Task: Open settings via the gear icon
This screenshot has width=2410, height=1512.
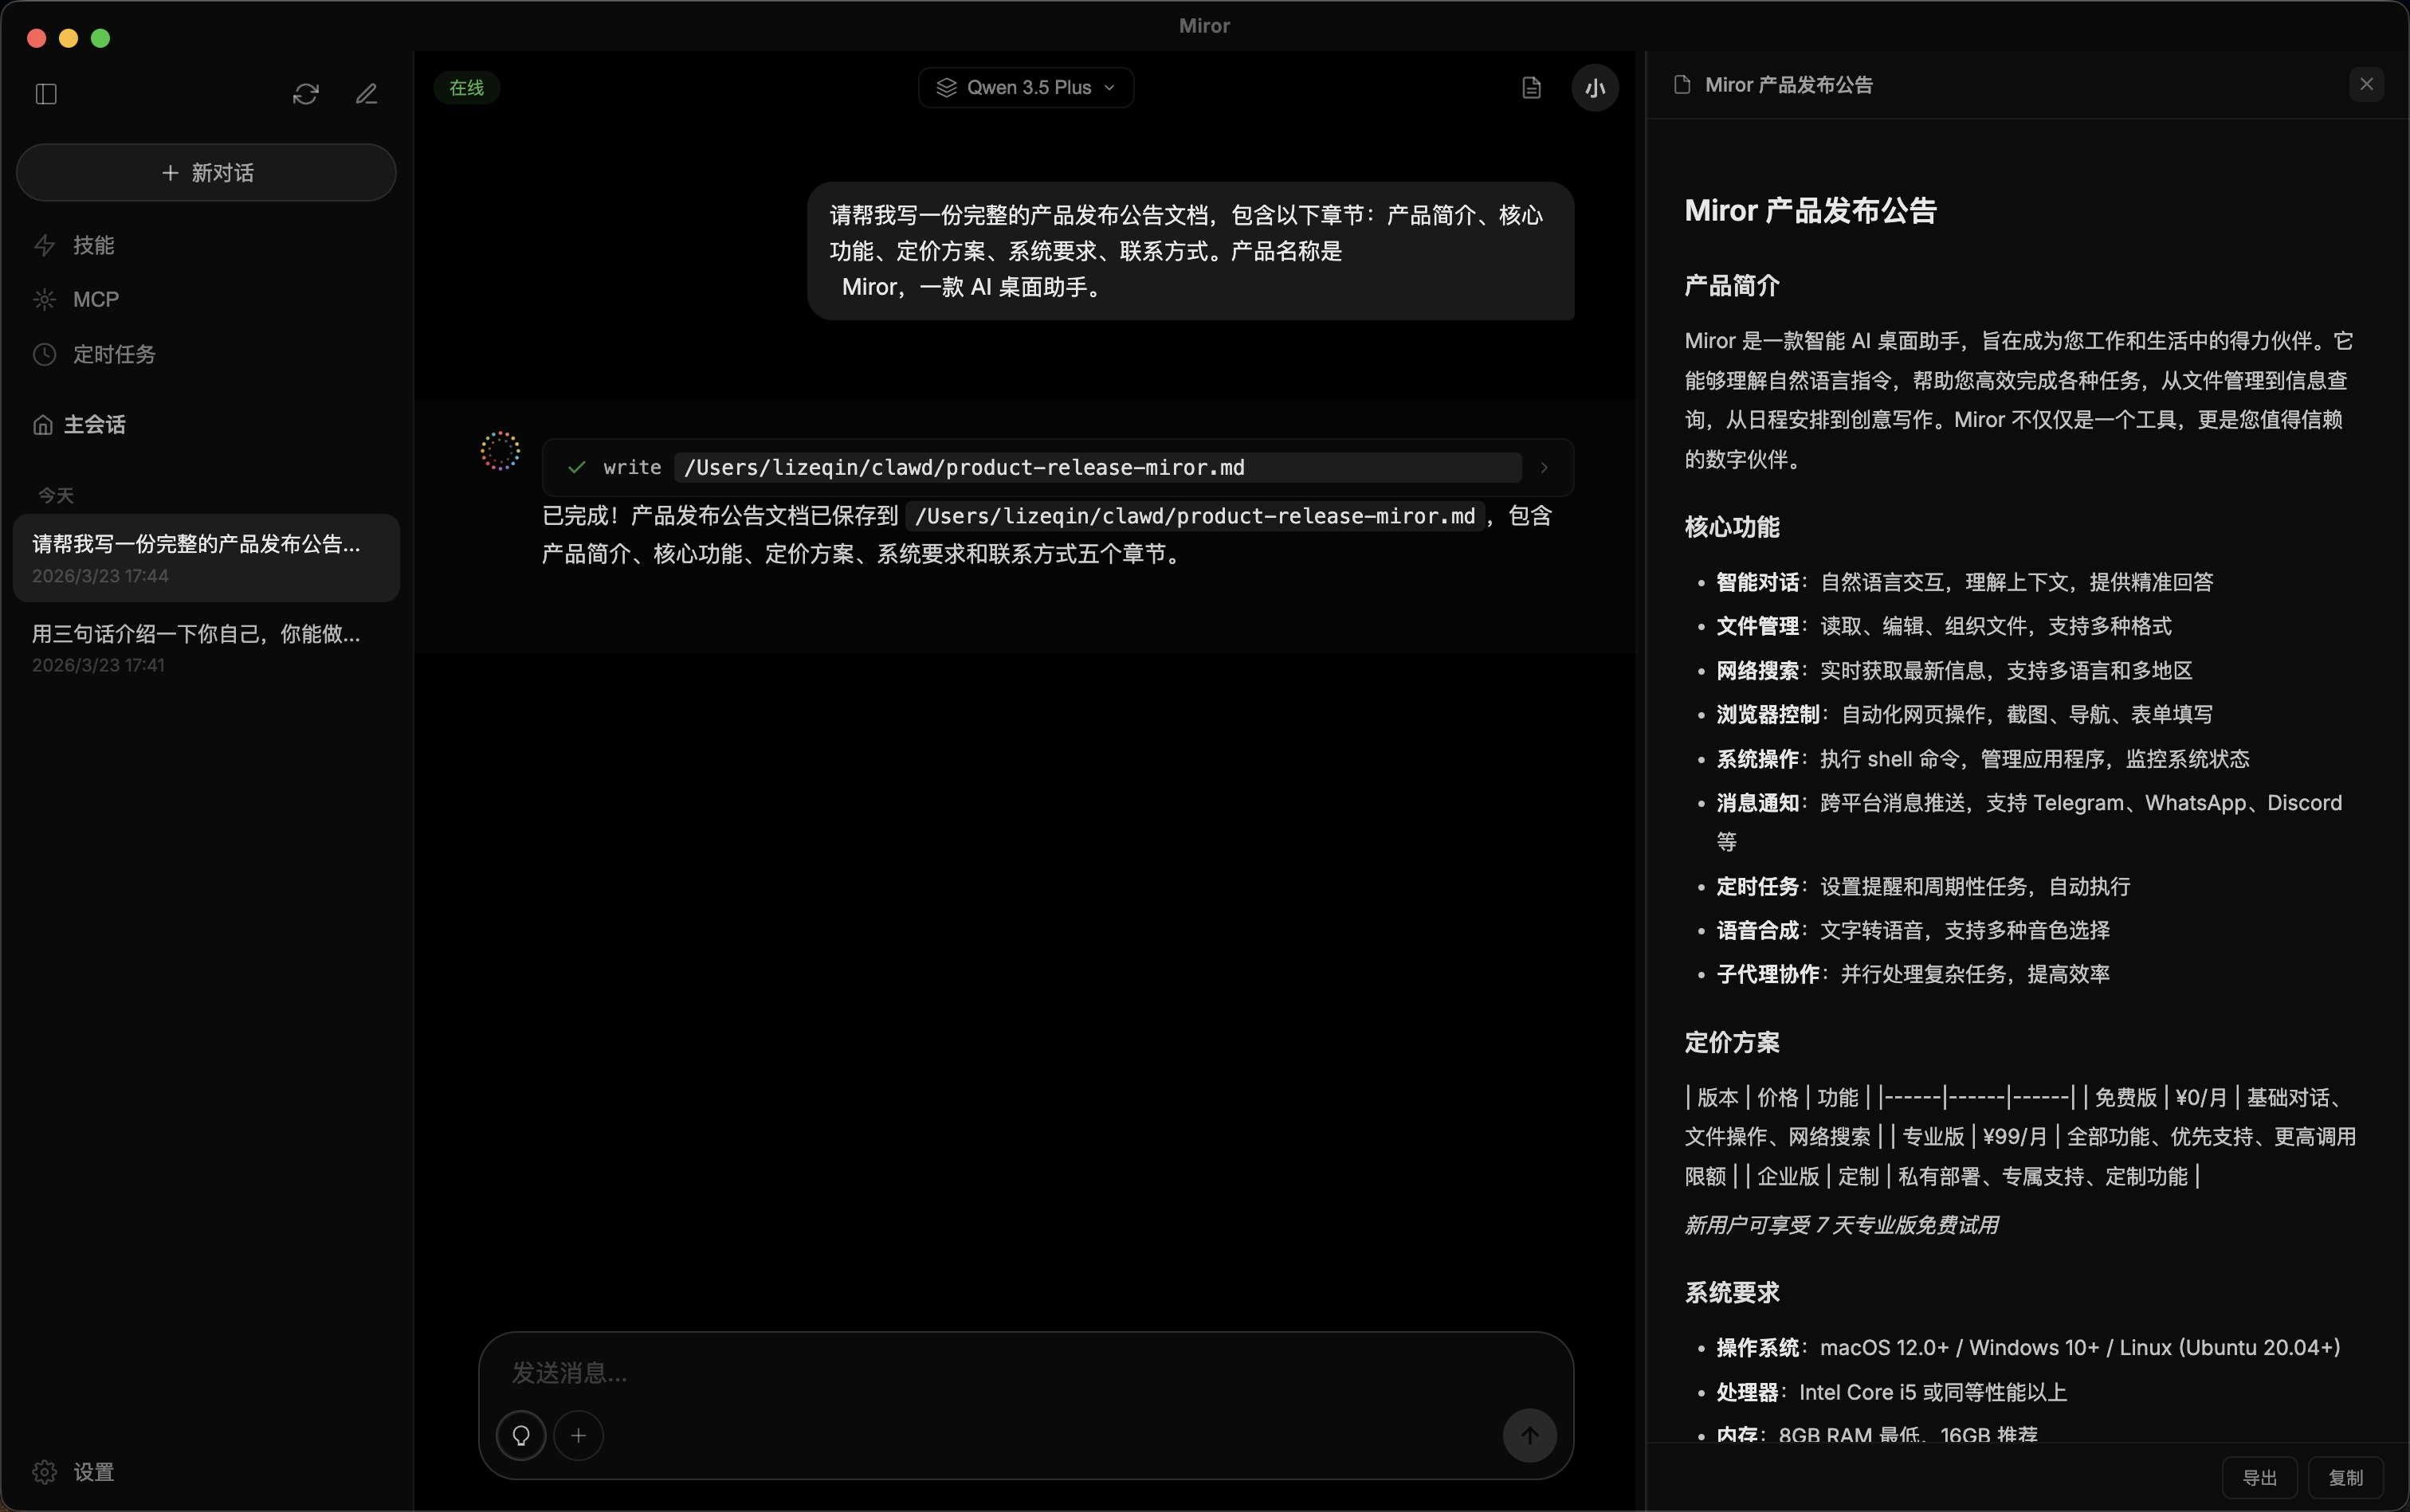Action: (44, 1471)
